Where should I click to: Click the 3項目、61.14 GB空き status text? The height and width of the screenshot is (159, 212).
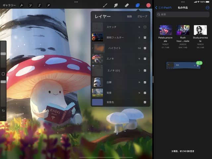coord(183,151)
